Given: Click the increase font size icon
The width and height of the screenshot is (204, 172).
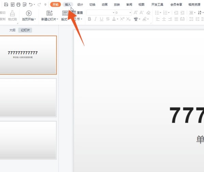Looking at the screenshot, I should tap(136, 13).
